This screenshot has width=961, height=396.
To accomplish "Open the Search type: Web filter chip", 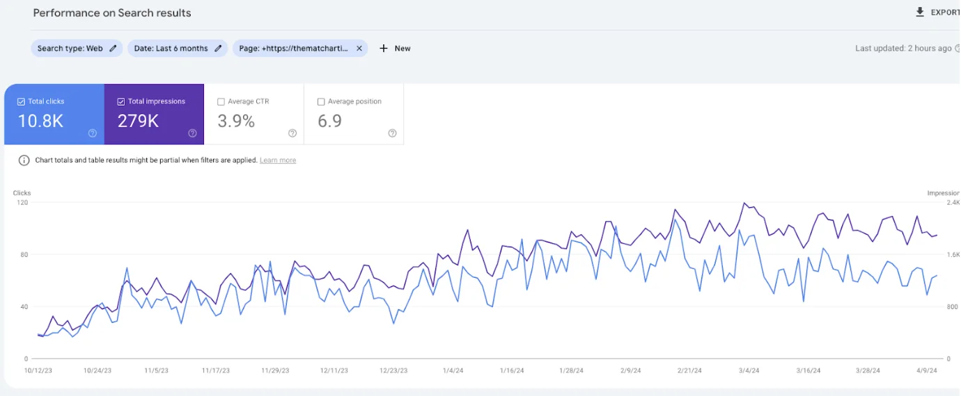I will pyautogui.click(x=70, y=49).
